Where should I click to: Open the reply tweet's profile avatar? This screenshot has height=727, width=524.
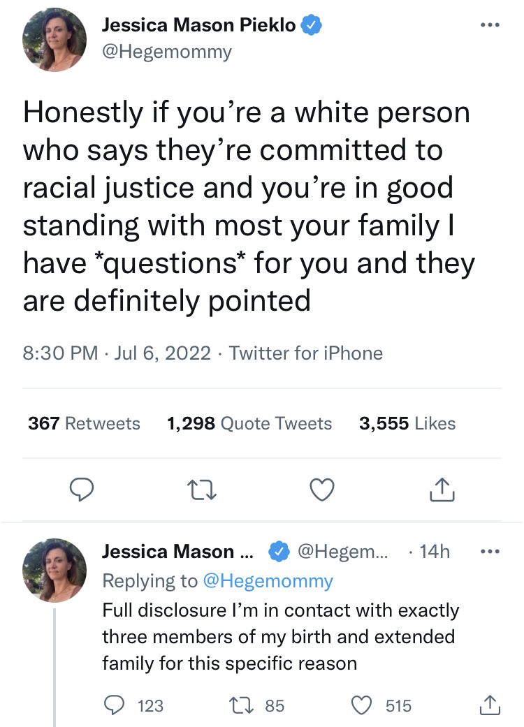point(55,571)
